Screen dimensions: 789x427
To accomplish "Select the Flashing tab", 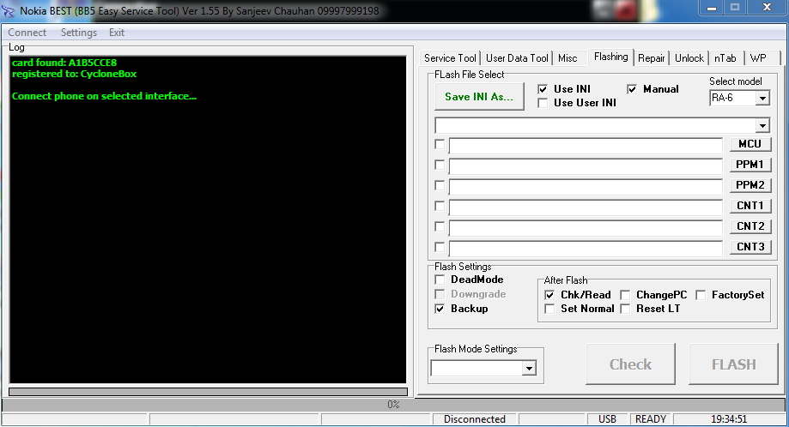I will (611, 57).
